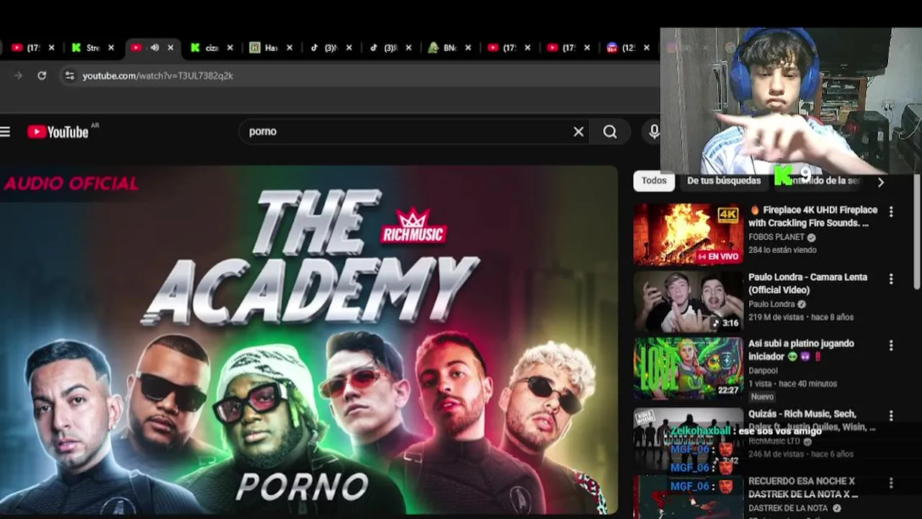Open site information icon in address bar

click(69, 76)
